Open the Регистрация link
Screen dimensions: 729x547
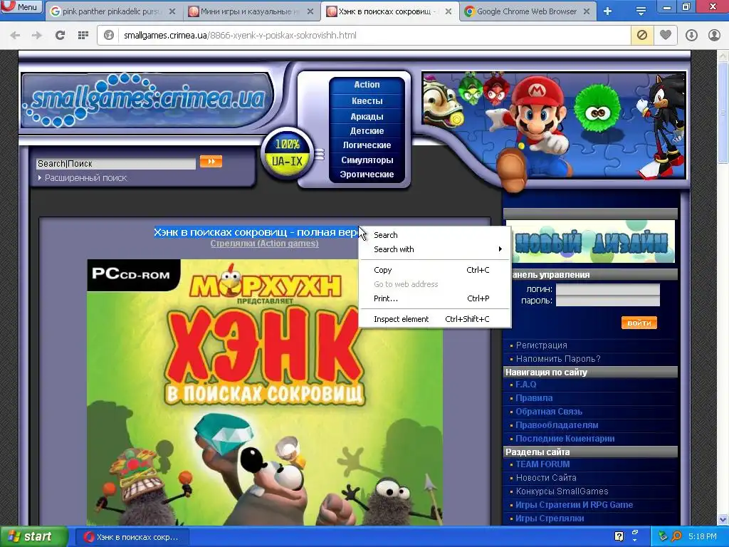tap(541, 345)
